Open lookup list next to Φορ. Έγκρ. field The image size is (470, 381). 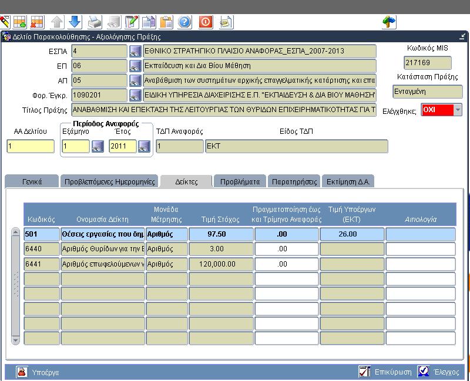click(135, 95)
